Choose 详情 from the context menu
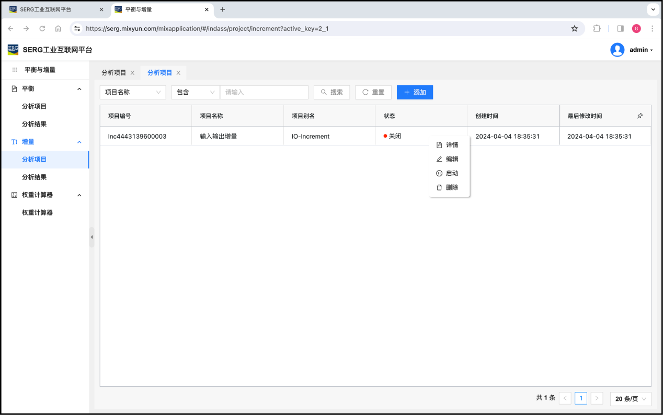This screenshot has width=663, height=415. tap(451, 145)
